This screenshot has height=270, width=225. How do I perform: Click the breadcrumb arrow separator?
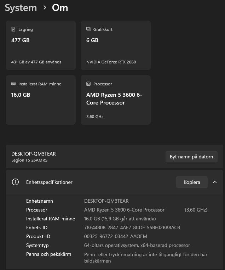[45, 8]
